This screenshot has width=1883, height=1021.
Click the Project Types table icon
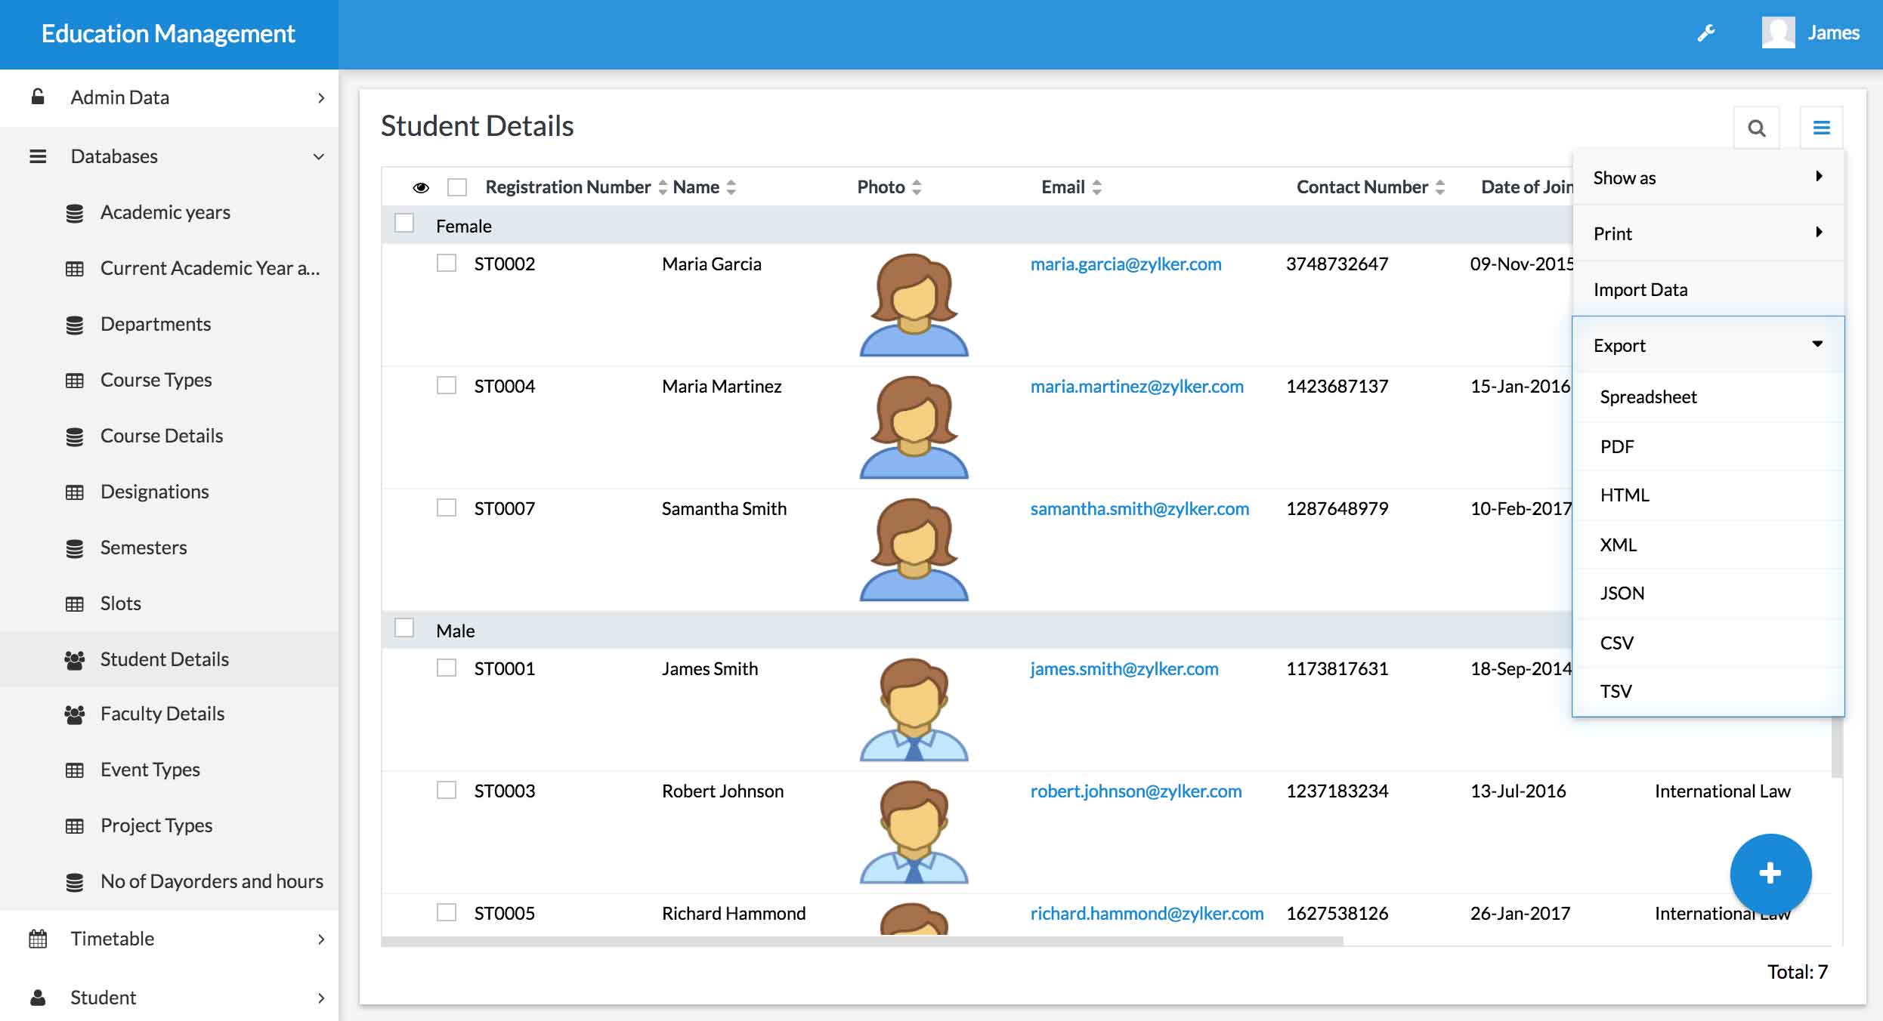74,826
